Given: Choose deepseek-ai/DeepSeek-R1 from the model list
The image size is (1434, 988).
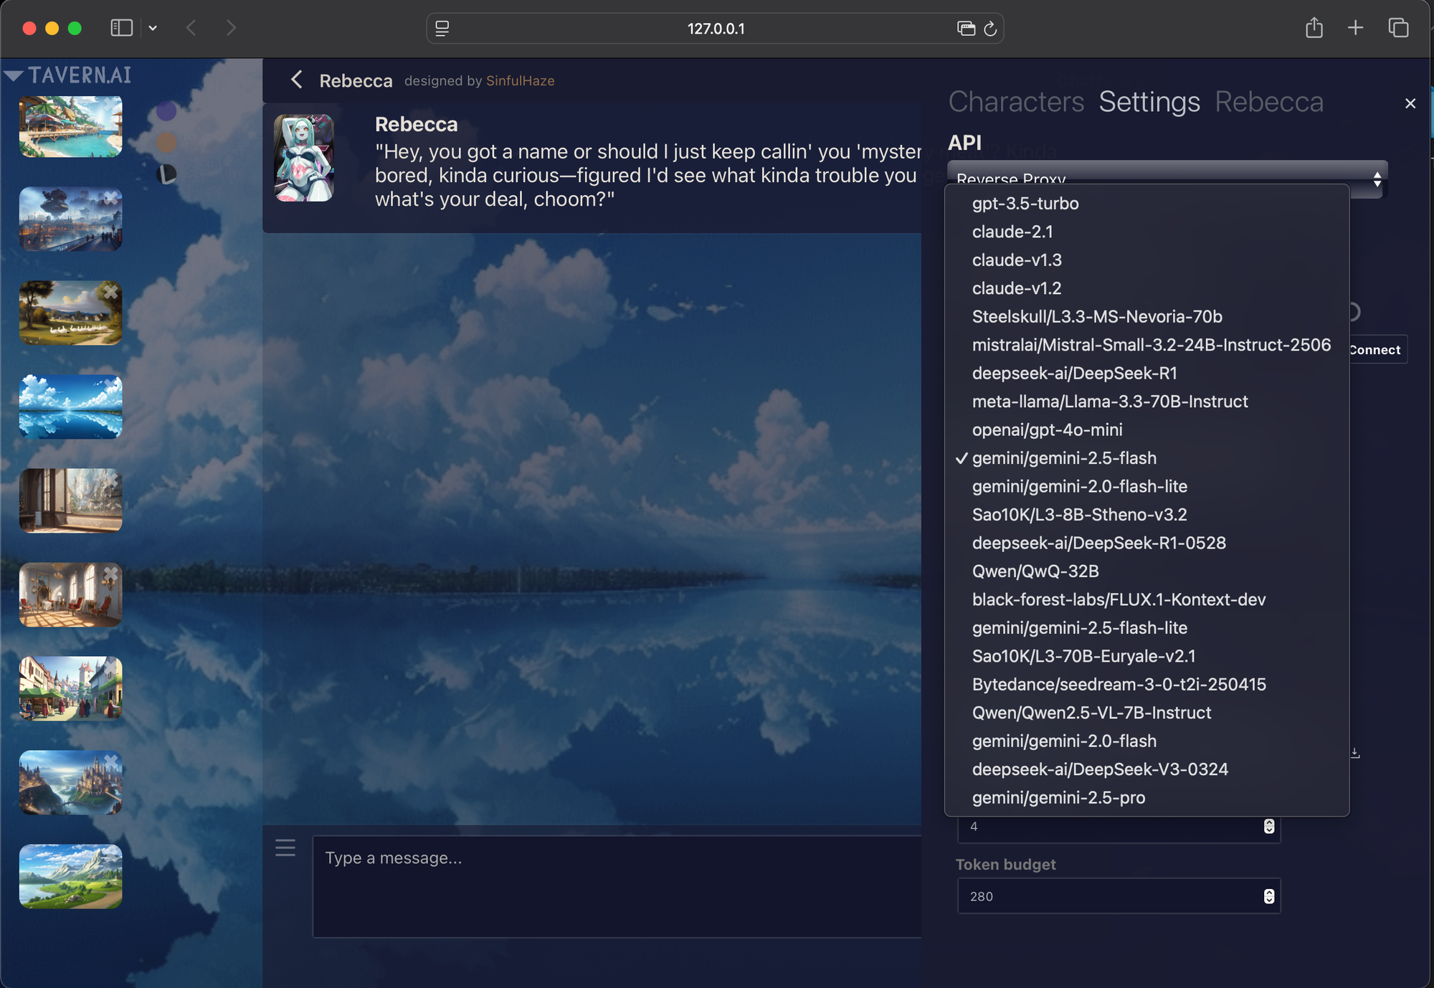Looking at the screenshot, I should tap(1074, 373).
